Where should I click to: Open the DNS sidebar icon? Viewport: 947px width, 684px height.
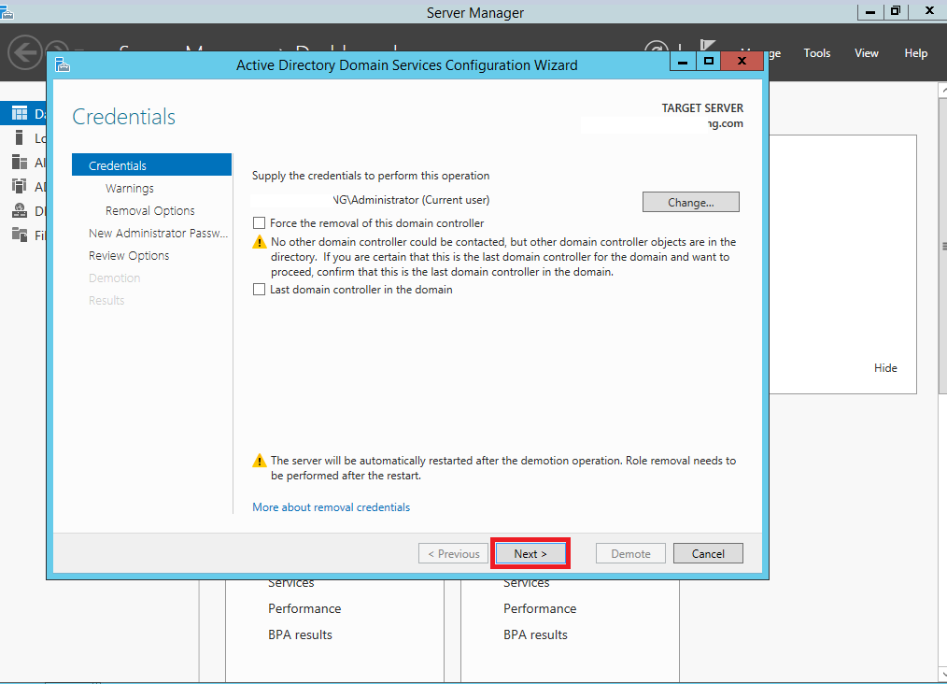(x=19, y=210)
